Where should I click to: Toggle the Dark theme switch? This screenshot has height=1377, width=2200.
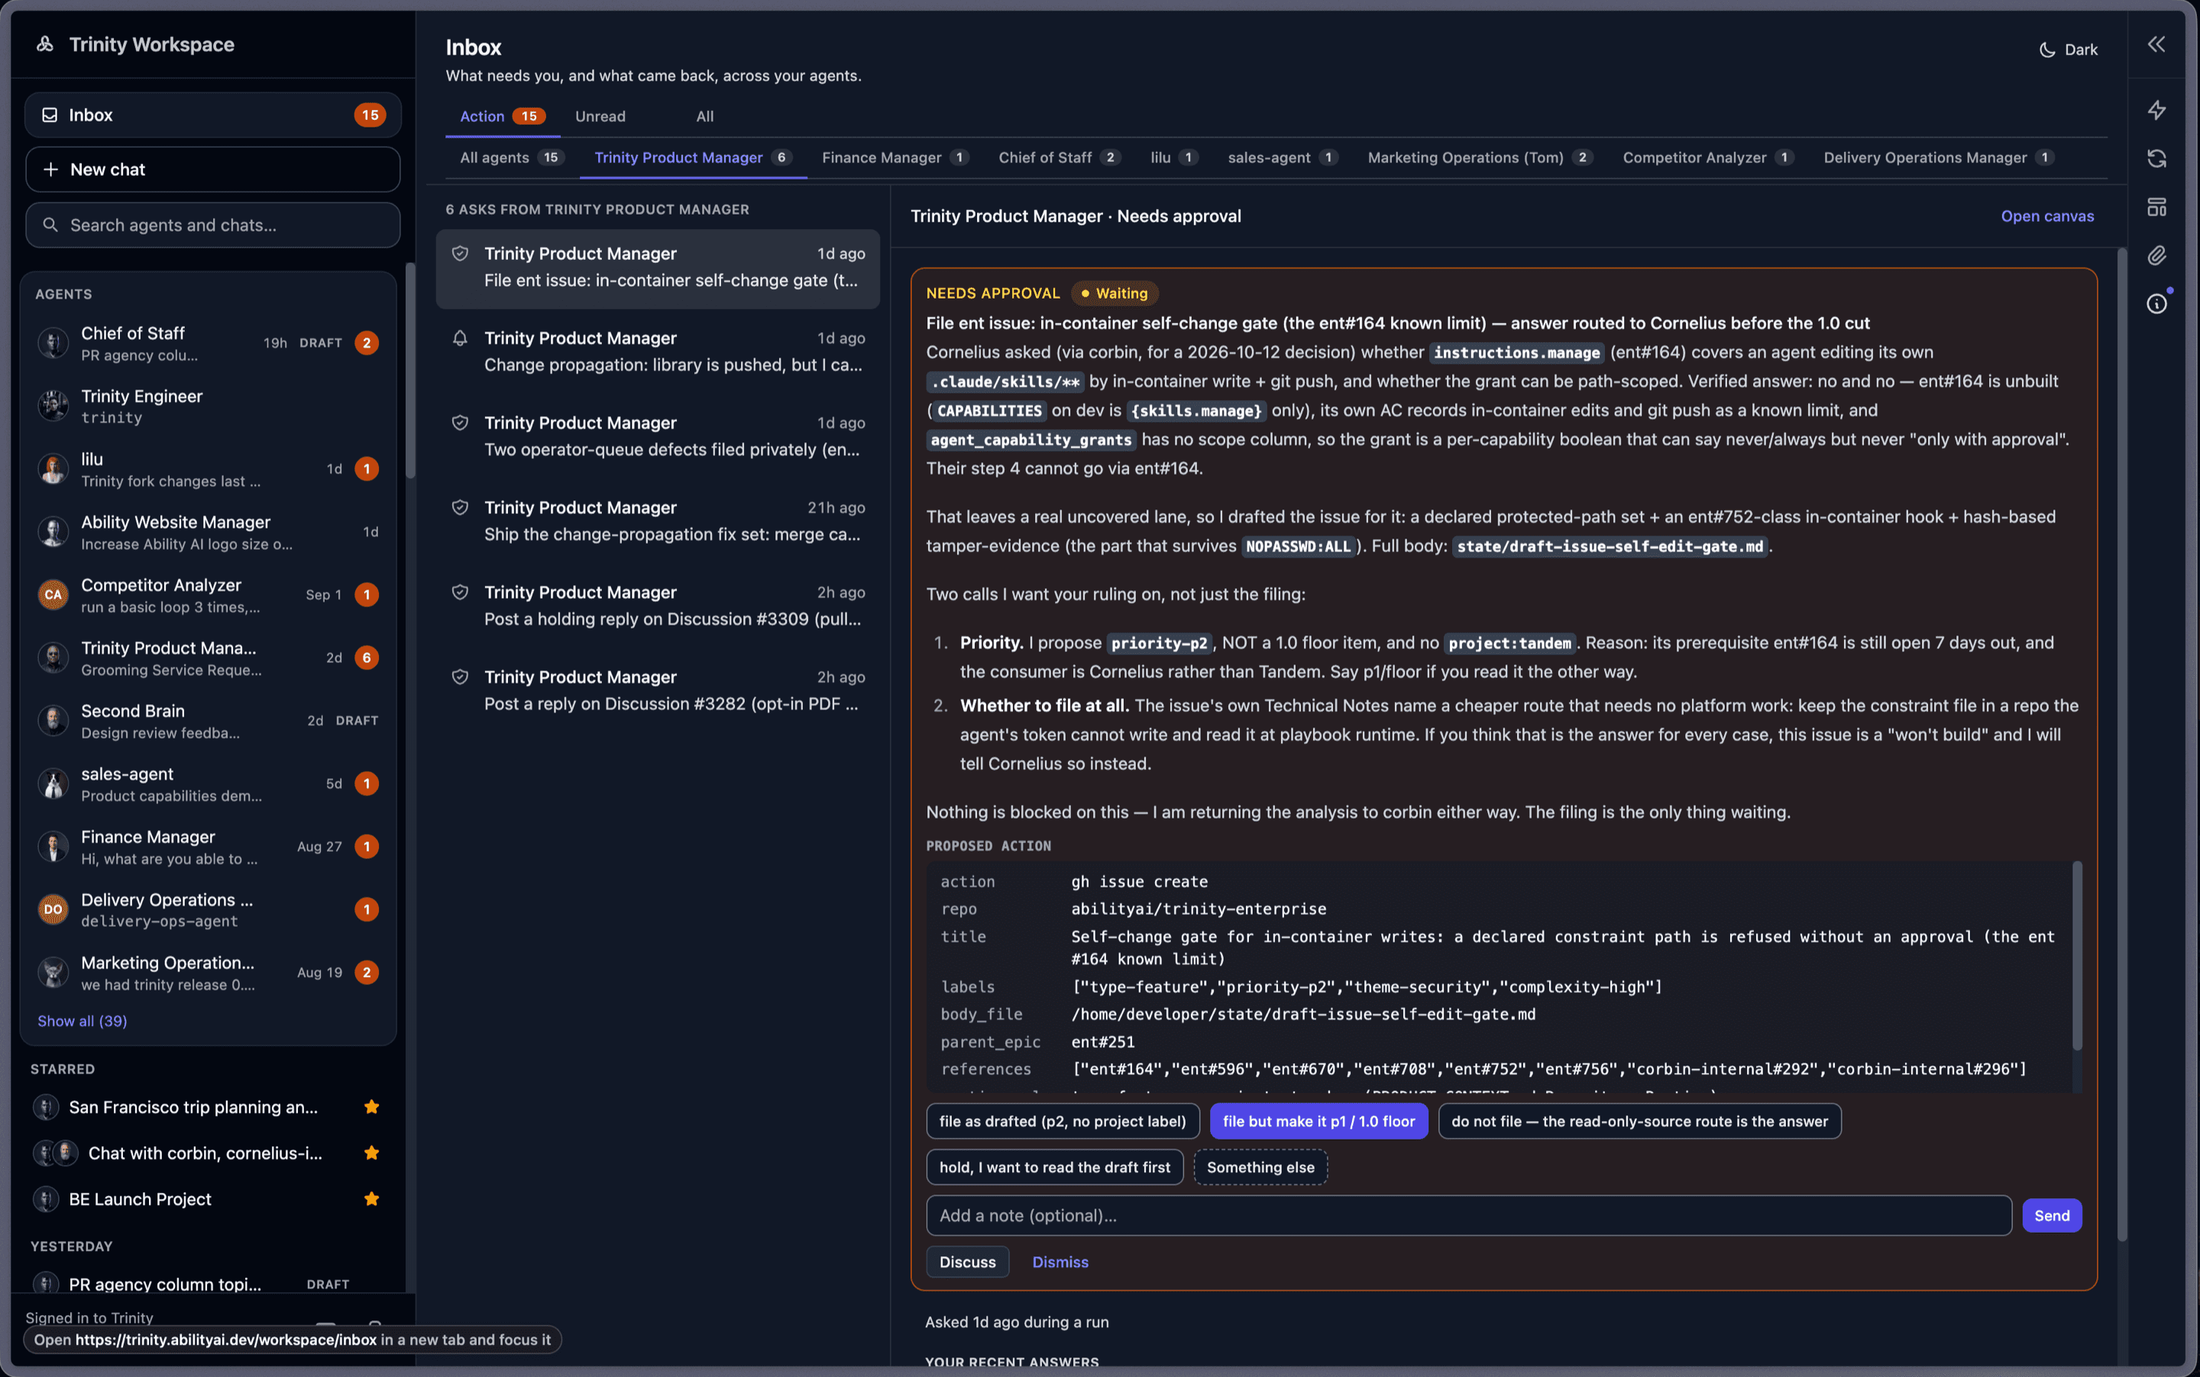tap(2067, 49)
